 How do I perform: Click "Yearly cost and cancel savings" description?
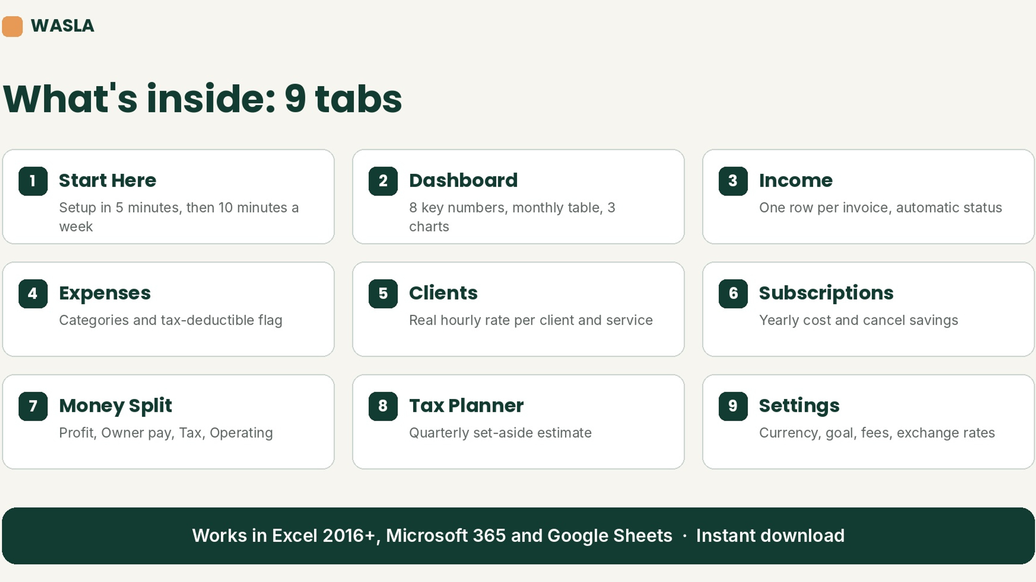(859, 321)
